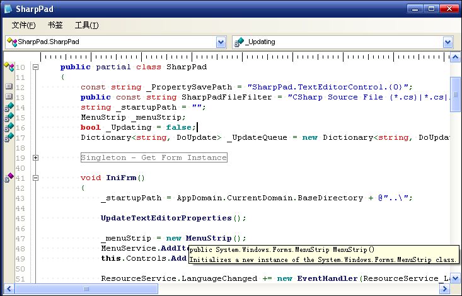The height and width of the screenshot is (296, 462).
Task: Click the vertical scrollbar up arrow
Action: tap(455, 57)
